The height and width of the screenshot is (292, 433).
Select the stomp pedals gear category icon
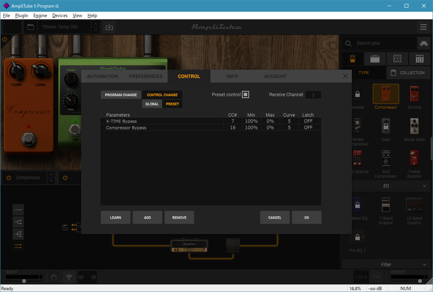tap(353, 58)
